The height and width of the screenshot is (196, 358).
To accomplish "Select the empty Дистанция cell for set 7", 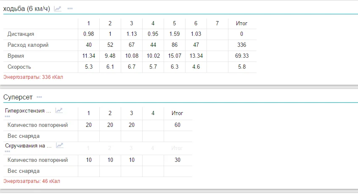I will 217,34.
